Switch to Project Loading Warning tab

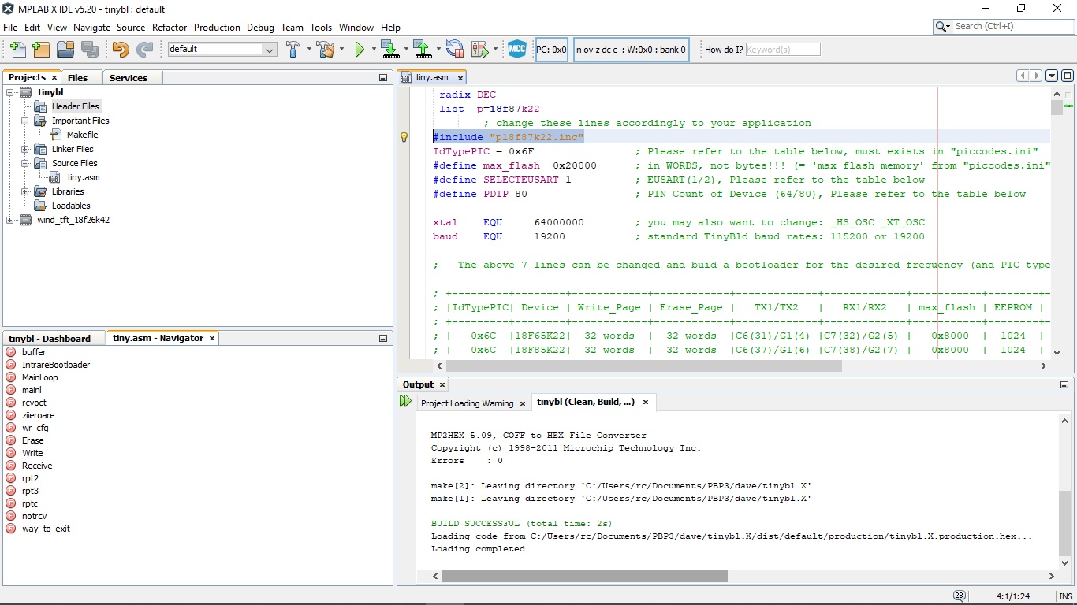click(x=467, y=403)
